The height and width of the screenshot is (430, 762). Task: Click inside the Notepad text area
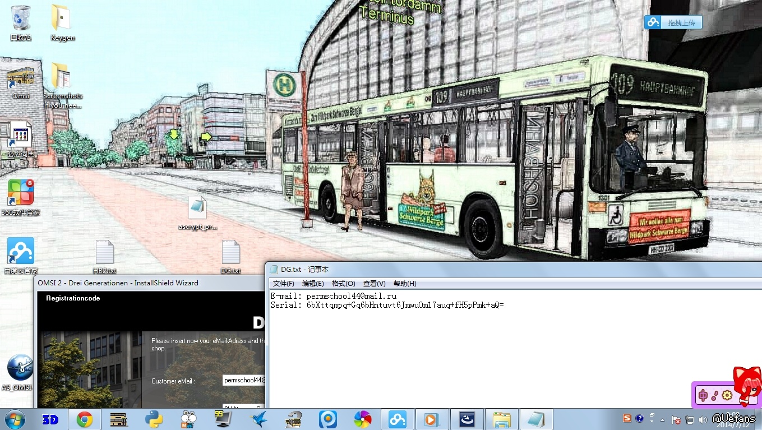pos(505,353)
